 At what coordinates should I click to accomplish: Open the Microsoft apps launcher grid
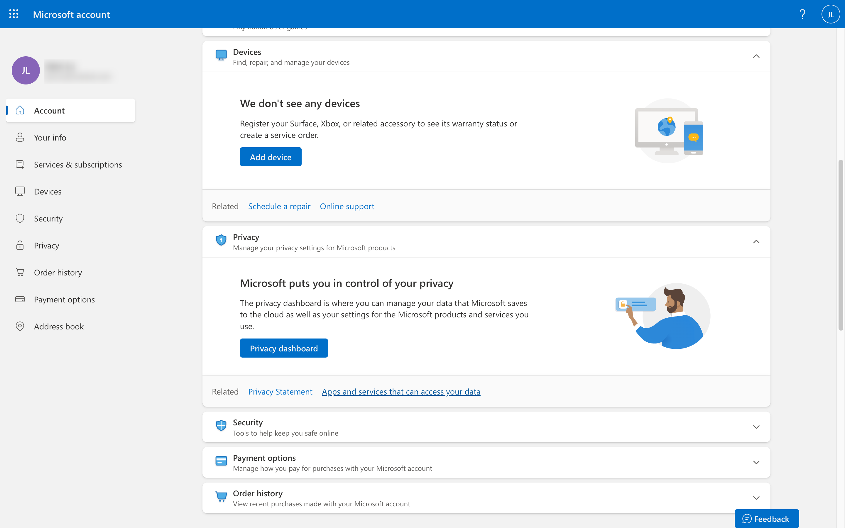pyautogui.click(x=13, y=14)
